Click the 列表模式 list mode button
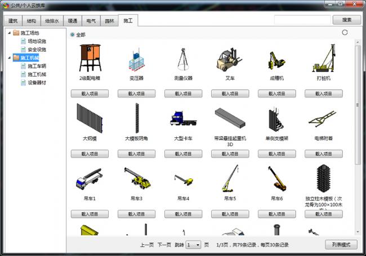Image resolution: width=366 pixels, height=256 pixels. [341, 245]
